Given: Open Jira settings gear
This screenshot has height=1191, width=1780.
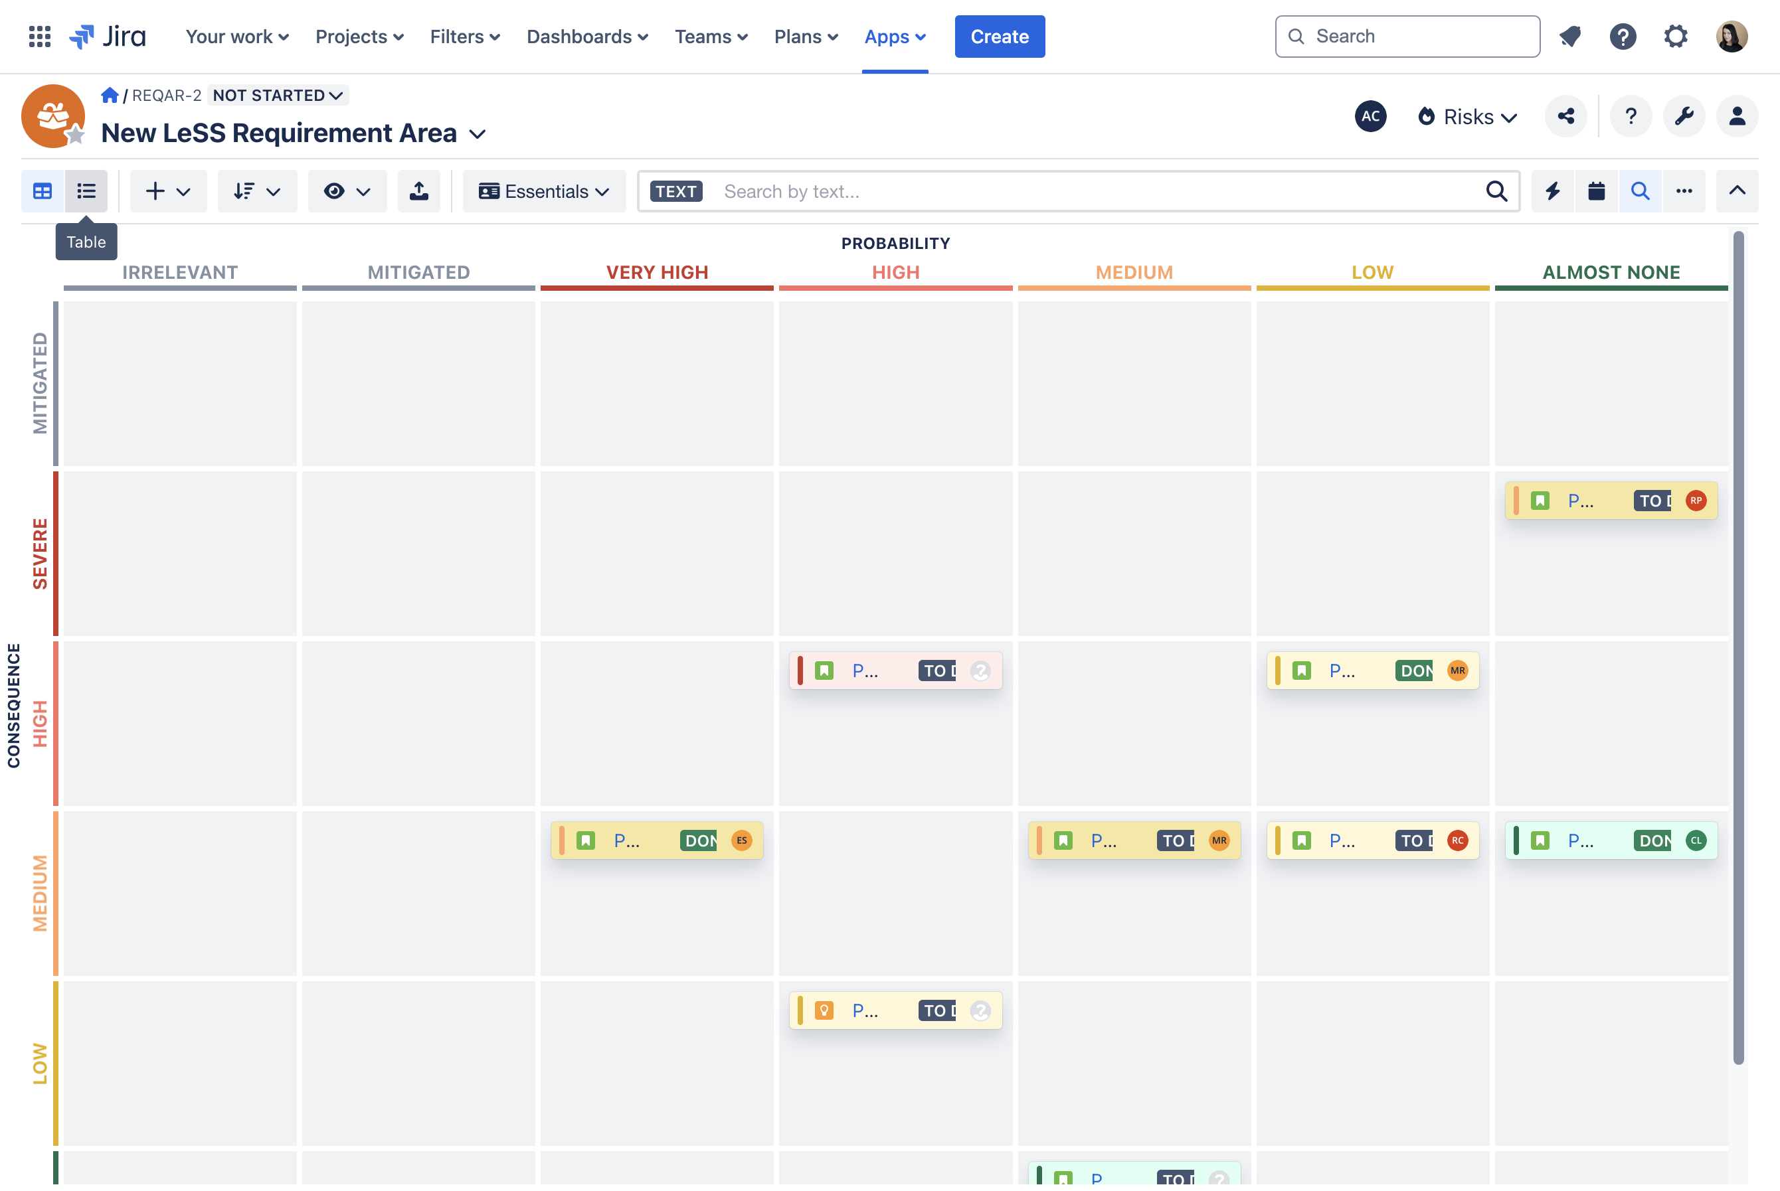Looking at the screenshot, I should tap(1675, 37).
